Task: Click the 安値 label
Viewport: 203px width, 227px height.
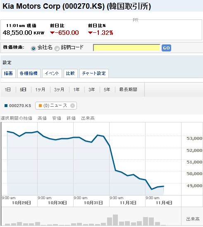Action: point(57,118)
